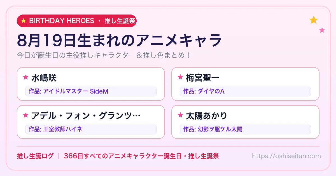Screen dimensions: 336x176
Task: Select the 王室教師ハイネ work tag
Action: 91,129
